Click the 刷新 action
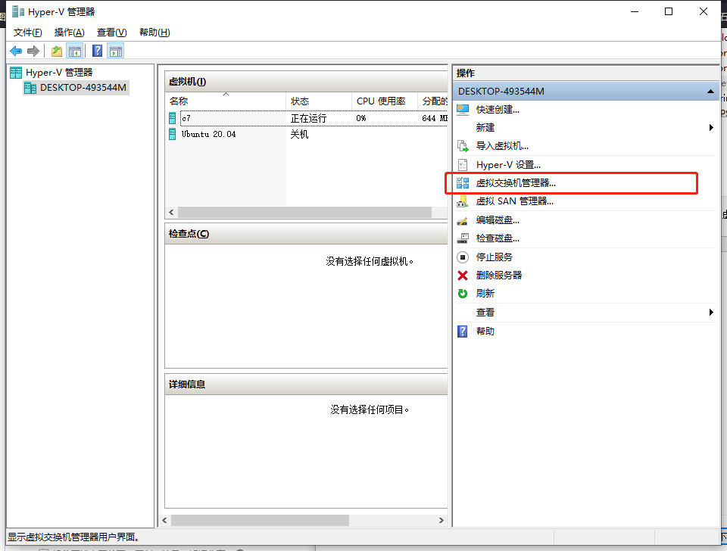Screen dimensions: 727x551 [485, 294]
